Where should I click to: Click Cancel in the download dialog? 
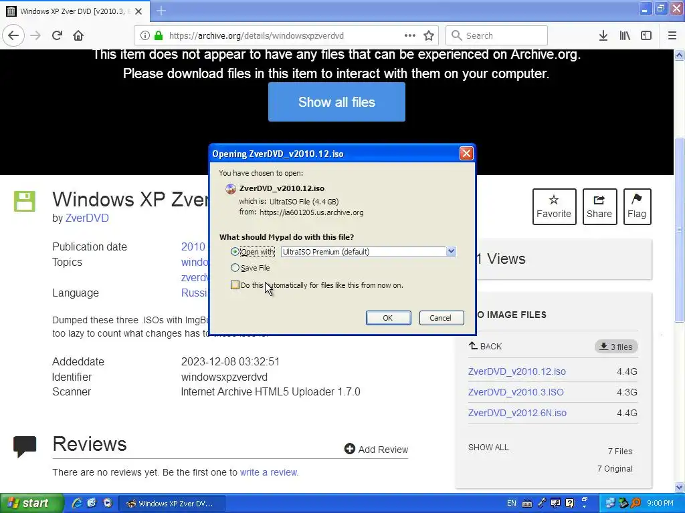pyautogui.click(x=442, y=318)
